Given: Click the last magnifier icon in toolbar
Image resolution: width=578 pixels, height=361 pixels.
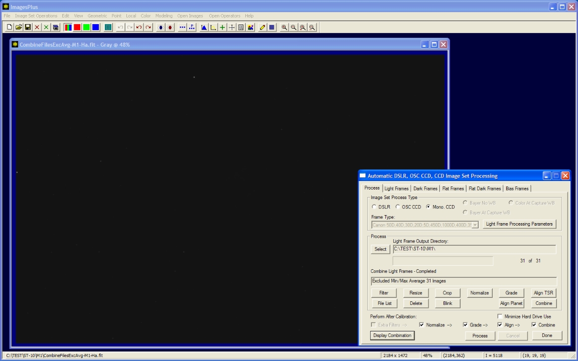Looking at the screenshot, I should point(312,27).
